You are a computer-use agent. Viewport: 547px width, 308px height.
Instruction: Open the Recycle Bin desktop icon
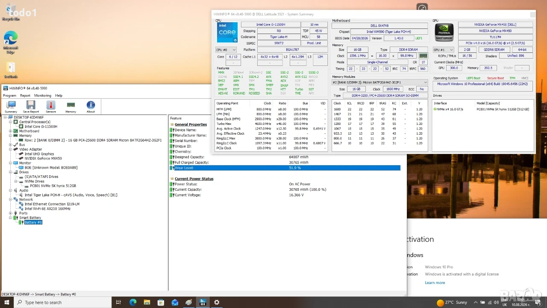pos(11,13)
